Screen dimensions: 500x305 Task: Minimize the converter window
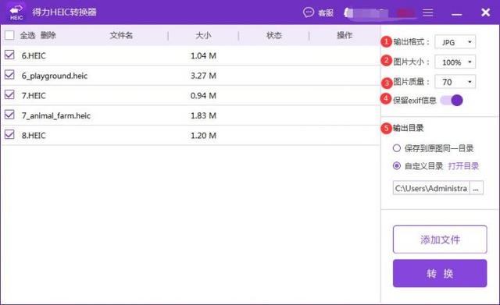456,14
